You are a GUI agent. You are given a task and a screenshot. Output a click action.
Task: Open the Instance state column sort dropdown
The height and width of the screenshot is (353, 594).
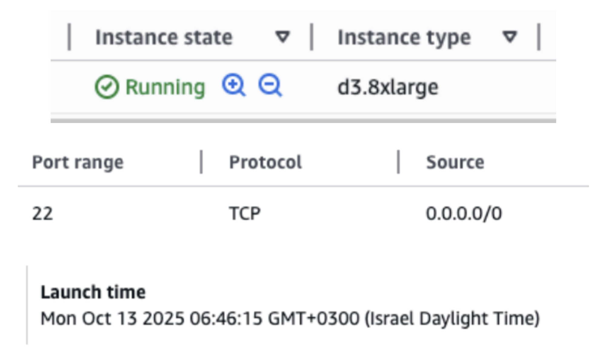coord(283,37)
